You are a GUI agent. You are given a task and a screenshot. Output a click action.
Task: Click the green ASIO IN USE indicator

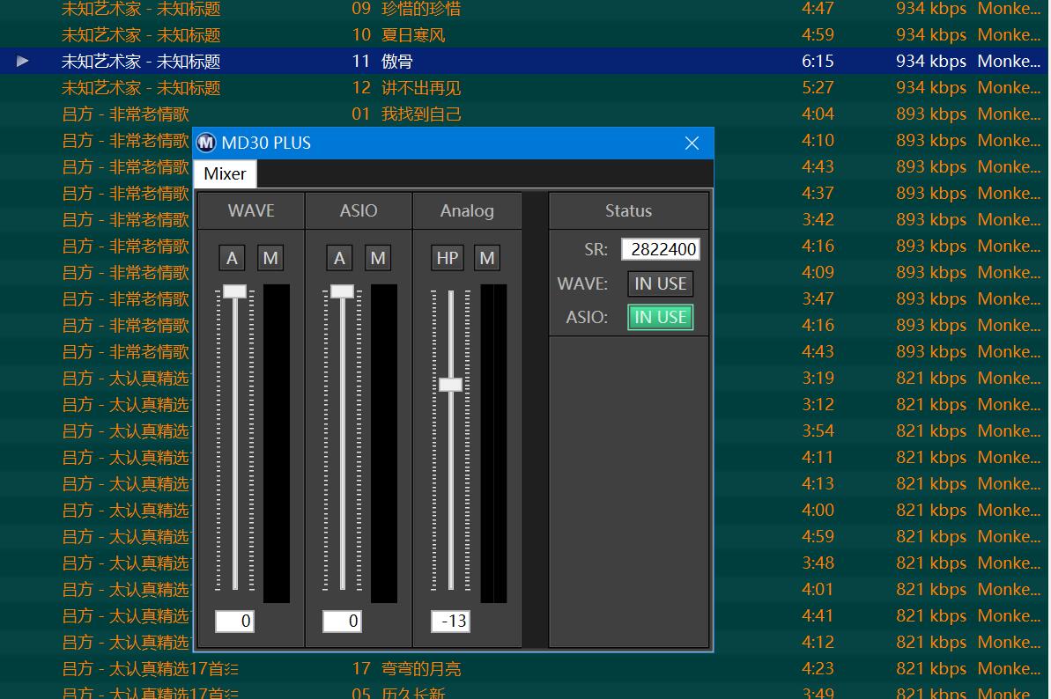[x=661, y=317]
